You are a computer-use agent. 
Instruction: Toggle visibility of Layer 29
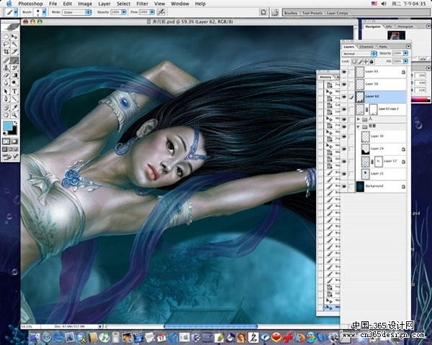tap(344, 149)
